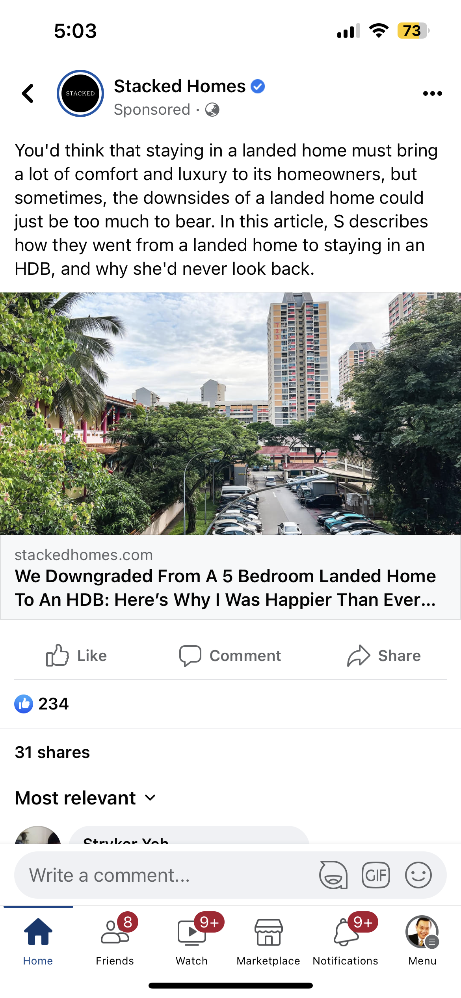Tap the blue like reaction count icon
The width and height of the screenshot is (461, 998).
point(24,704)
